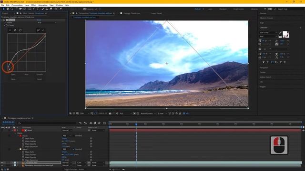Viewport: 305px width, 171px height.
Task: Select the Roto Brush tool
Action: coord(56,9)
